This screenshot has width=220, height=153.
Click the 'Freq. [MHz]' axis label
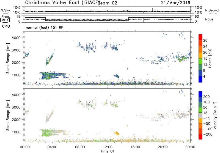coord(5,19)
